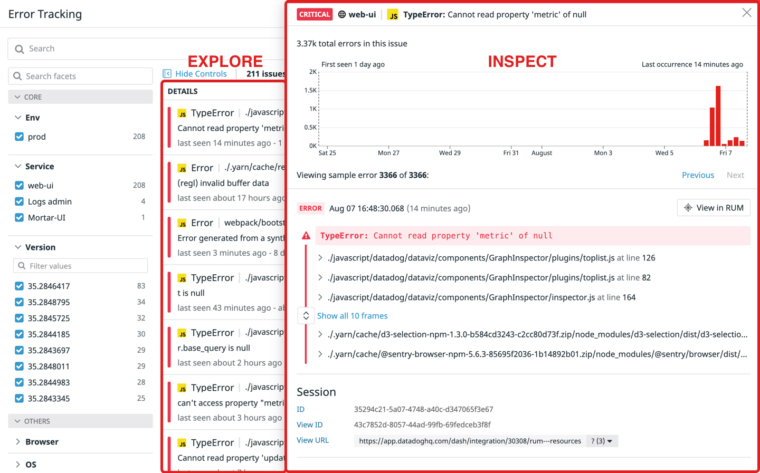Click the tallest red bar in errors chart
Image resolution: width=760 pixels, height=473 pixels.
pyautogui.click(x=718, y=115)
